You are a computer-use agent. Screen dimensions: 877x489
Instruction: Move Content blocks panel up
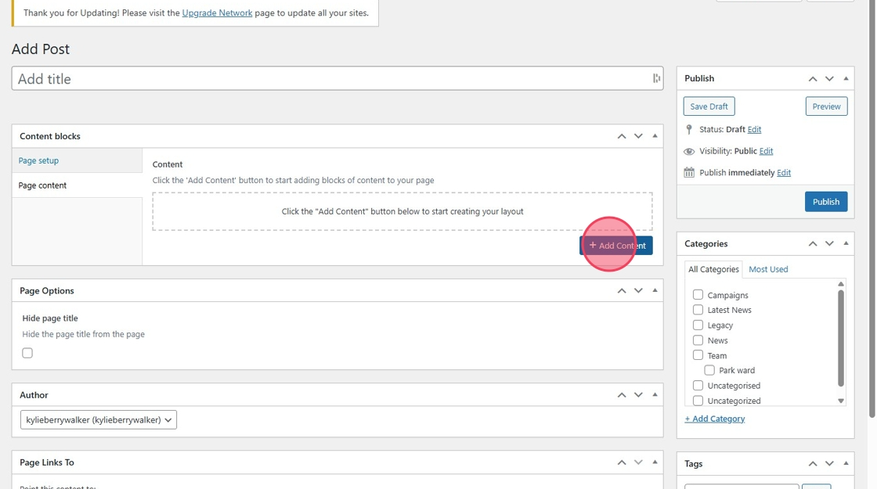click(622, 136)
